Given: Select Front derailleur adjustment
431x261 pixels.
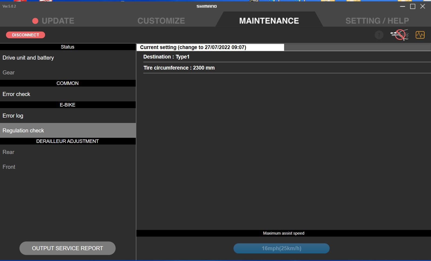Looking at the screenshot, I should coord(68,167).
